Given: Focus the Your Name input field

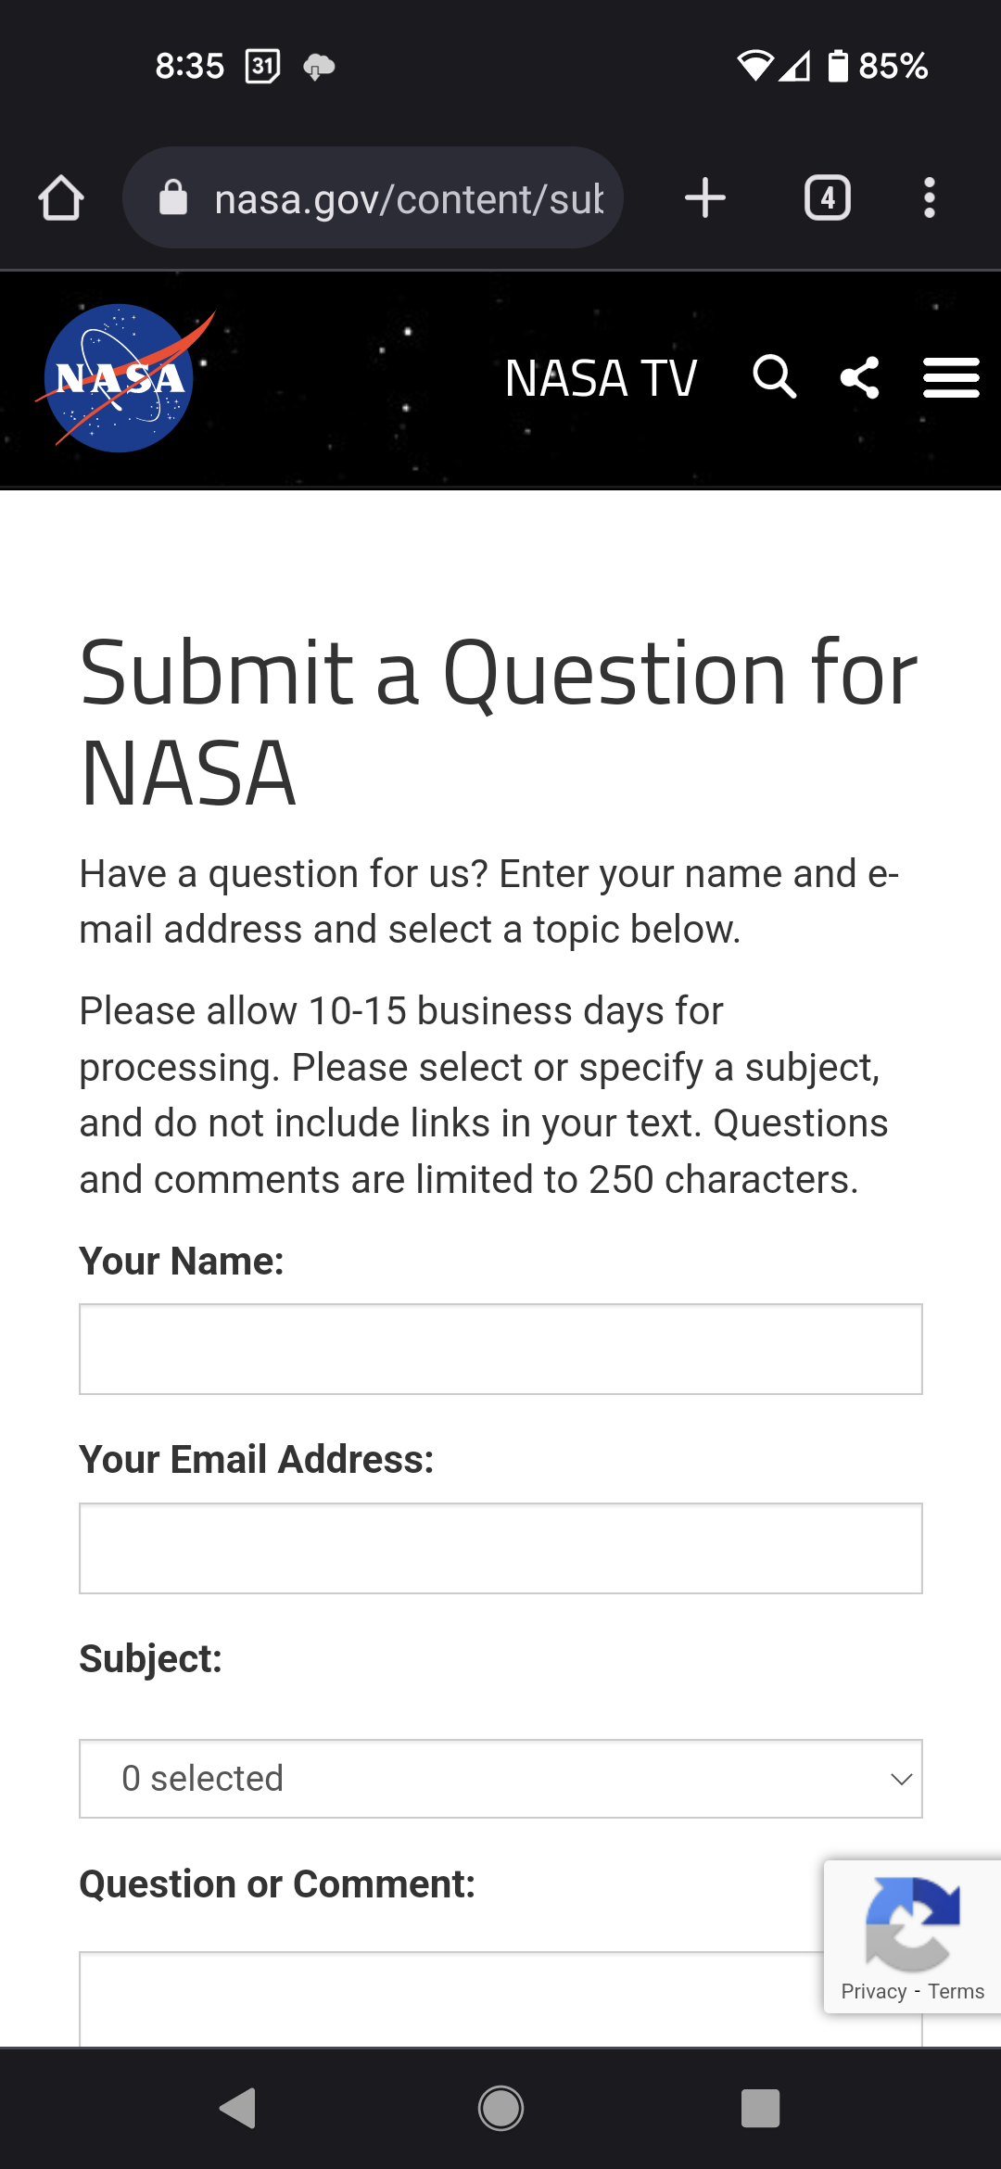Looking at the screenshot, I should 500,1350.
